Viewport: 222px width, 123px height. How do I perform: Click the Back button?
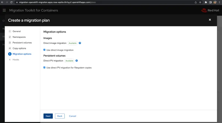60,116
